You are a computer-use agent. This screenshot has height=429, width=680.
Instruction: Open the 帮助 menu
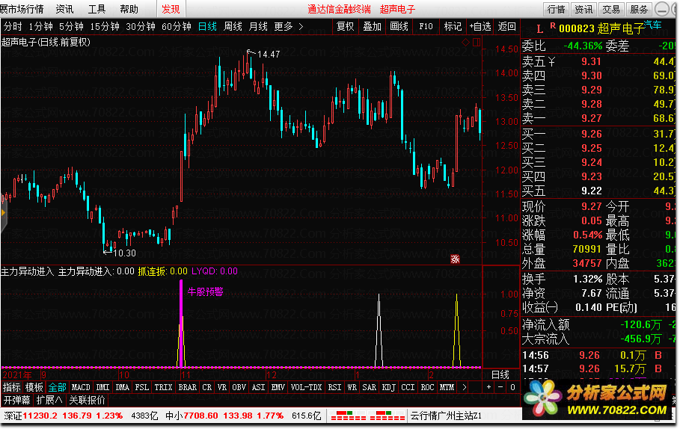129,9
